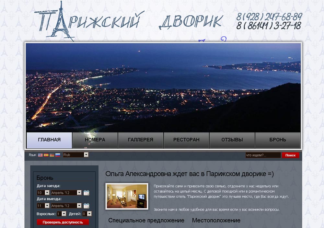Image resolution: width=324 pixels, height=228 pixels.
Task: Open the check-out date calendar icon
Action: click(x=86, y=206)
